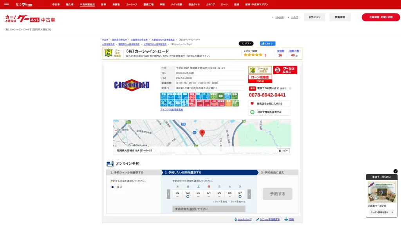401x225 pixels.
Task: Click the Goo-net logo in red top bar
Action: [24, 5]
